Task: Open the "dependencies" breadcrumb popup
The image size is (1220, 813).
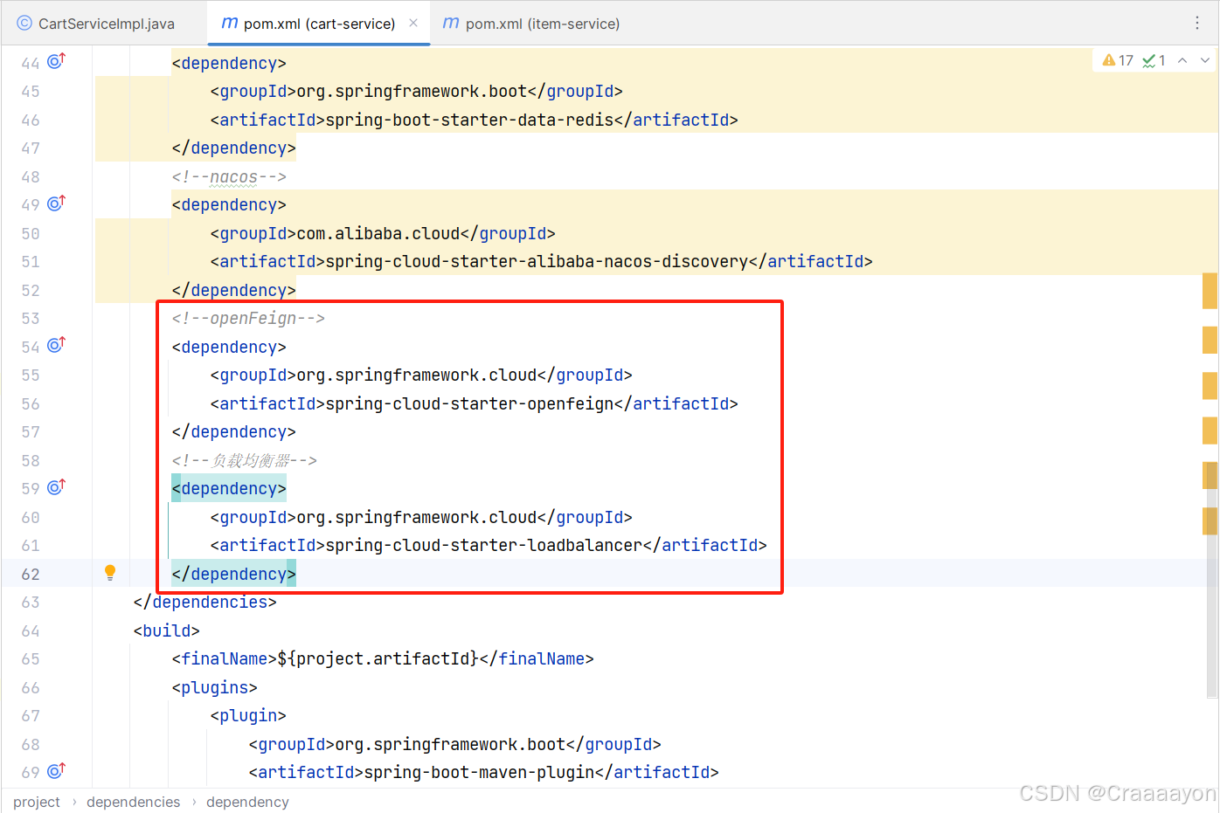Action: pos(133,802)
